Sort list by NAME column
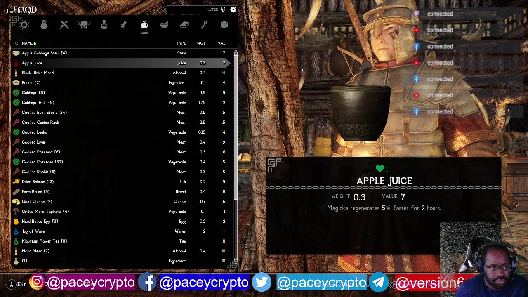This screenshot has width=528, height=297. (27, 43)
